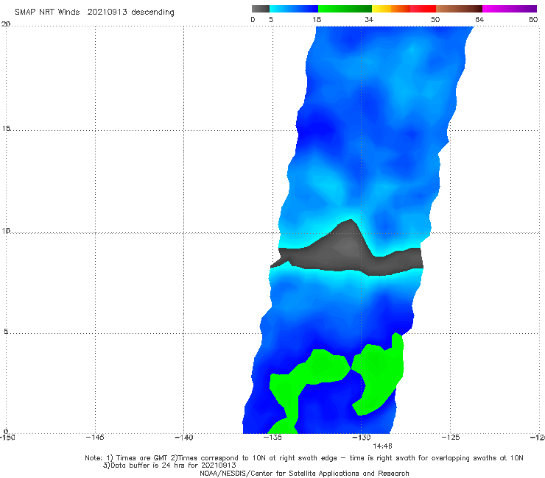545x478 pixels.
Task: Click the latitude axis label '10'
Action: (6, 231)
